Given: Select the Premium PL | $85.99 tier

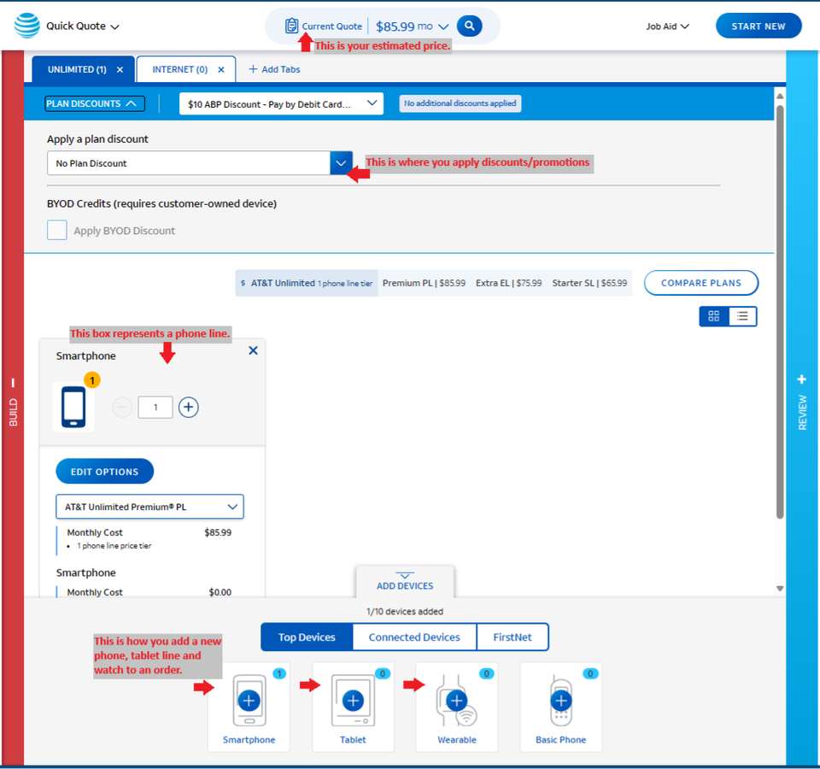Looking at the screenshot, I should 424,283.
